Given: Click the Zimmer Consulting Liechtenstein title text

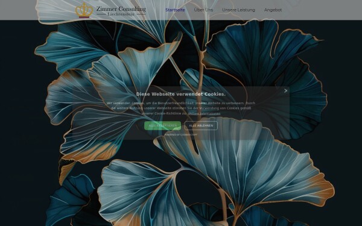Looking at the screenshot, I should 121,11.
